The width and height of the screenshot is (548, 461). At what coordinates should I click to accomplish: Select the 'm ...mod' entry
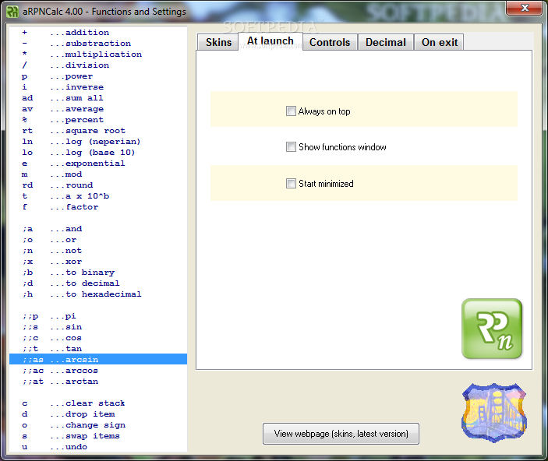point(98,174)
